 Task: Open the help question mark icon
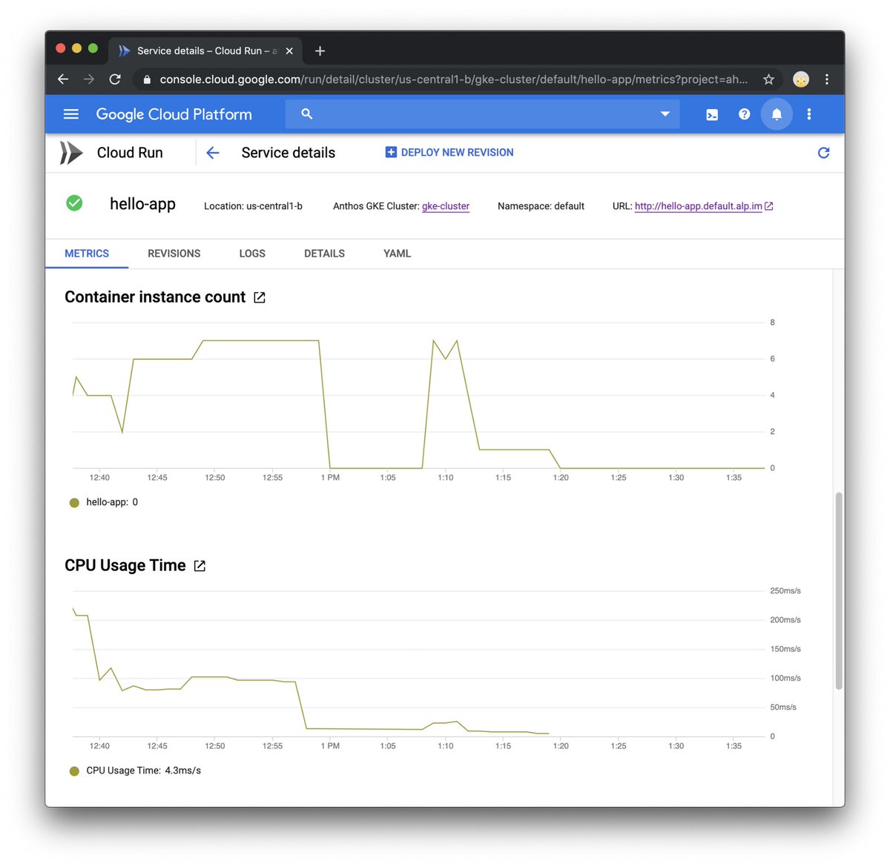click(x=744, y=114)
